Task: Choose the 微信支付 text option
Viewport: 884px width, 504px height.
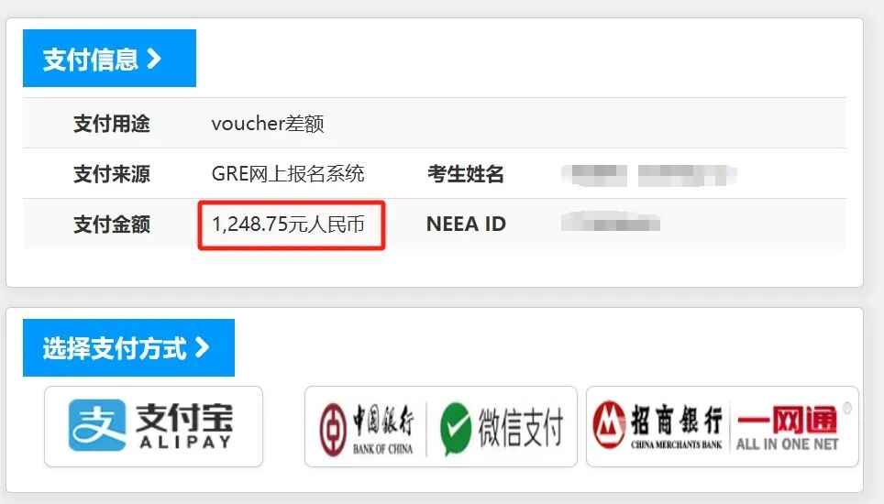Action: click(520, 427)
